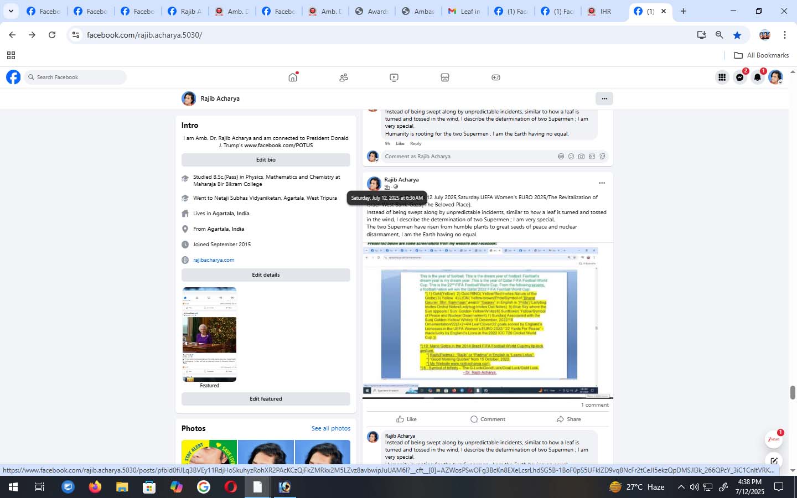Like the 9h comment
The image size is (797, 498).
400,143
